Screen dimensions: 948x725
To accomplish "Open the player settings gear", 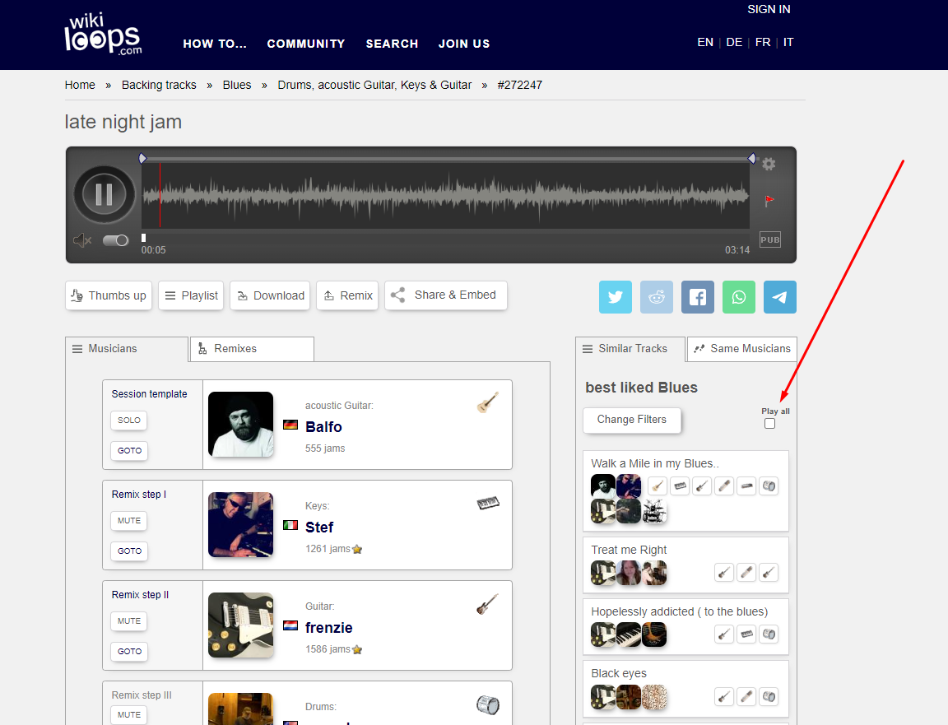I will pos(769,164).
